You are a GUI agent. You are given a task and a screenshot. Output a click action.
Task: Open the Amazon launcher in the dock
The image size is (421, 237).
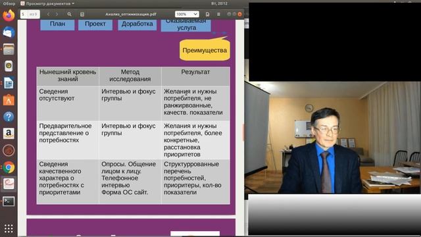pyautogui.click(x=9, y=134)
